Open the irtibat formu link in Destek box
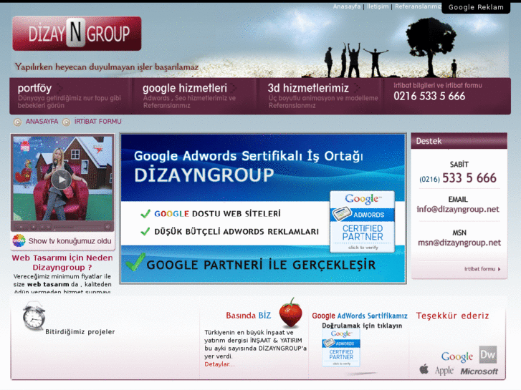 (479, 269)
